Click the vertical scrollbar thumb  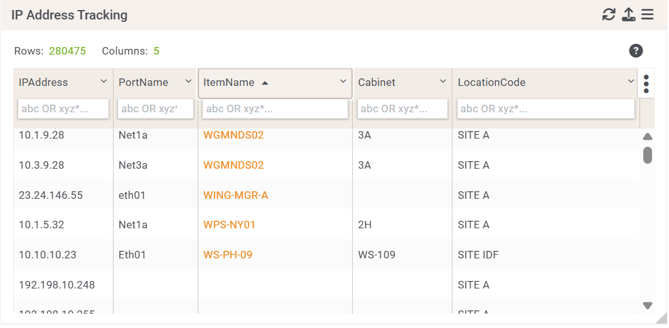(x=648, y=155)
